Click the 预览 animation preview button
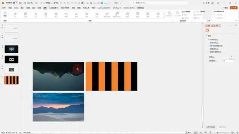The width and height of the screenshot is (239, 134). coord(5,14)
